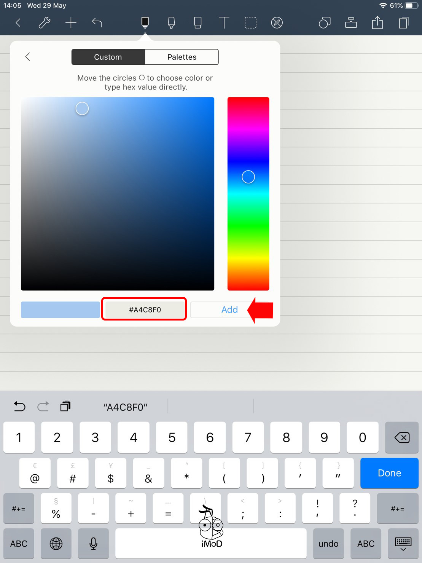The height and width of the screenshot is (563, 422).
Task: Tap the plus icon to add content
Action: (x=71, y=23)
